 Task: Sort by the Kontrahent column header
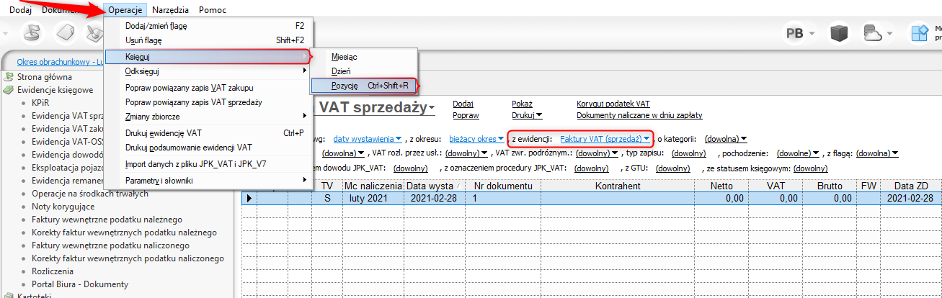(618, 186)
